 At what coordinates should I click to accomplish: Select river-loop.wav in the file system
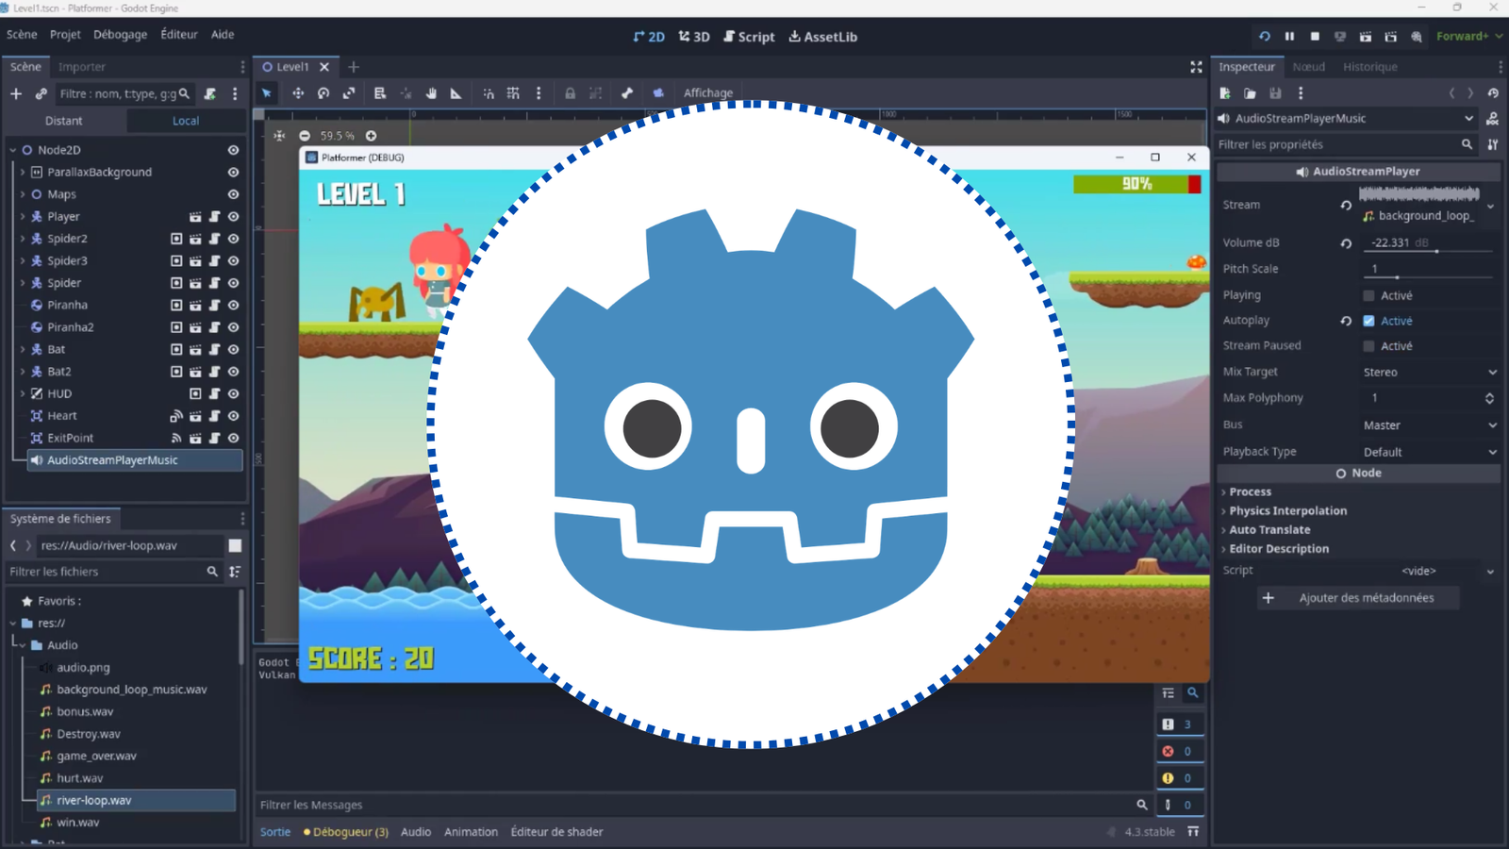tap(94, 800)
